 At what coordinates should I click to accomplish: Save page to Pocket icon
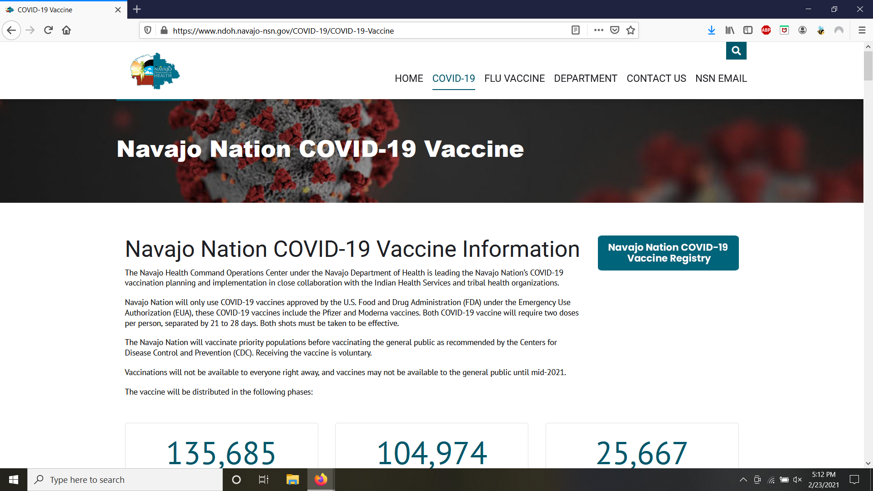click(615, 30)
